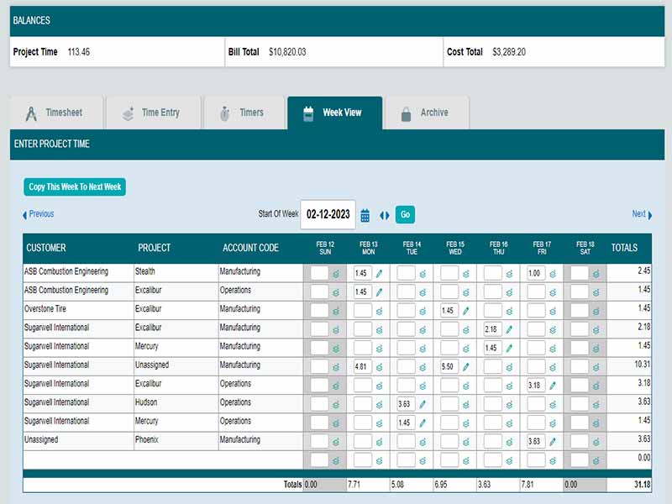Screen dimensions: 672x504
Task: Open the Archive tab
Action: point(433,112)
